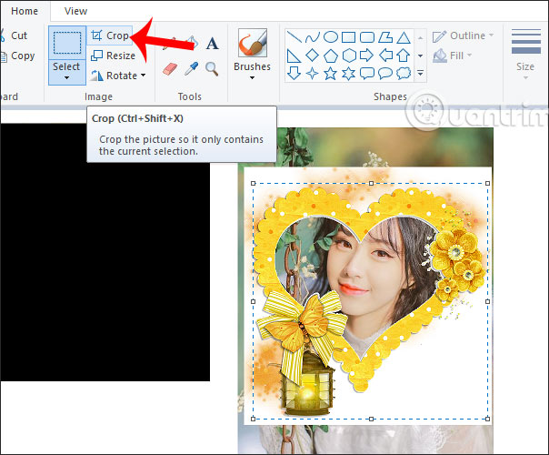This screenshot has width=549, height=455.
Task: Choose the Oval callout shape
Action: click(385, 74)
